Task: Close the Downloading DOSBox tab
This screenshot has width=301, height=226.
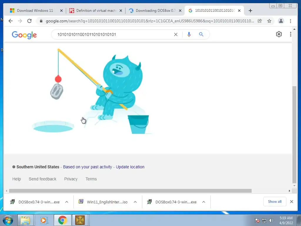Action: coord(180,11)
